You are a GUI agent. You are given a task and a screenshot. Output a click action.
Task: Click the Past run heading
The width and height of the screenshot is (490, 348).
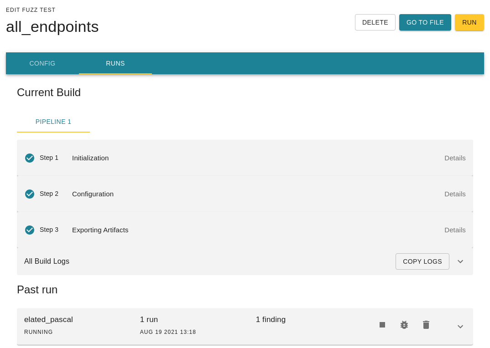[x=37, y=290]
